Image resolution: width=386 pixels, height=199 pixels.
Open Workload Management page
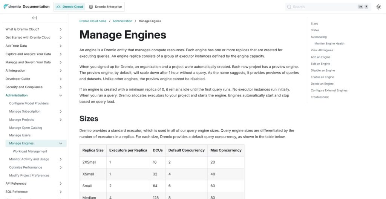pyautogui.click(x=30, y=152)
